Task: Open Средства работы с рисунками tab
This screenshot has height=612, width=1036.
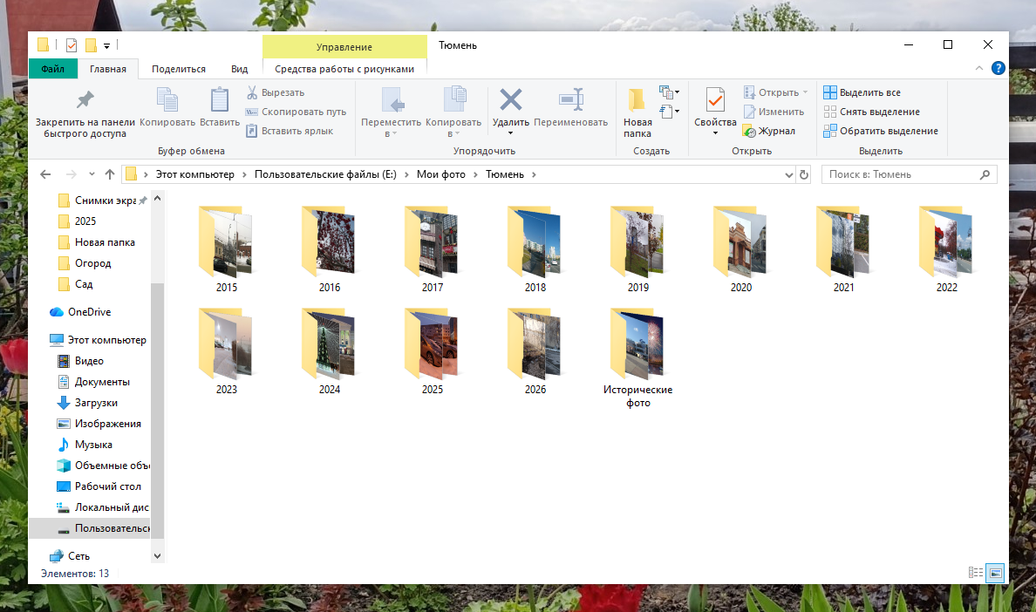Action: point(344,69)
